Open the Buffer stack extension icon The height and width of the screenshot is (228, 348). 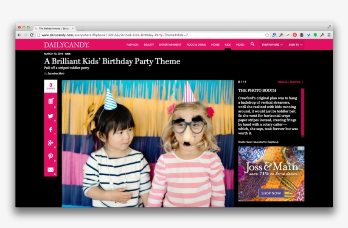(x=302, y=35)
